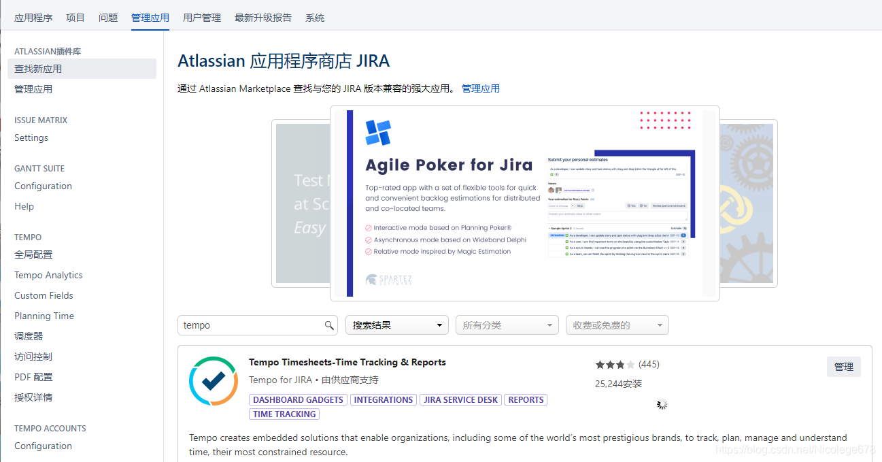Viewport: 882px width, 462px height.
Task: Open Planning Time in sidebar
Action: (44, 316)
